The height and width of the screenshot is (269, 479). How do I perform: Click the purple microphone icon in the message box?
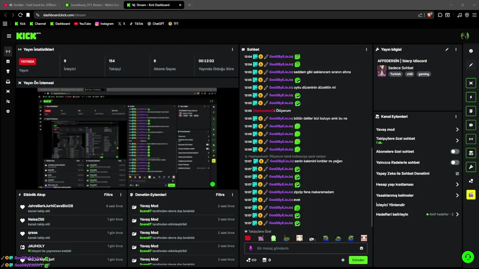tap(251, 248)
